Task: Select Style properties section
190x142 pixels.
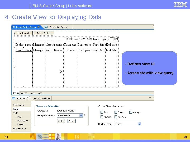Action: coord(21,113)
